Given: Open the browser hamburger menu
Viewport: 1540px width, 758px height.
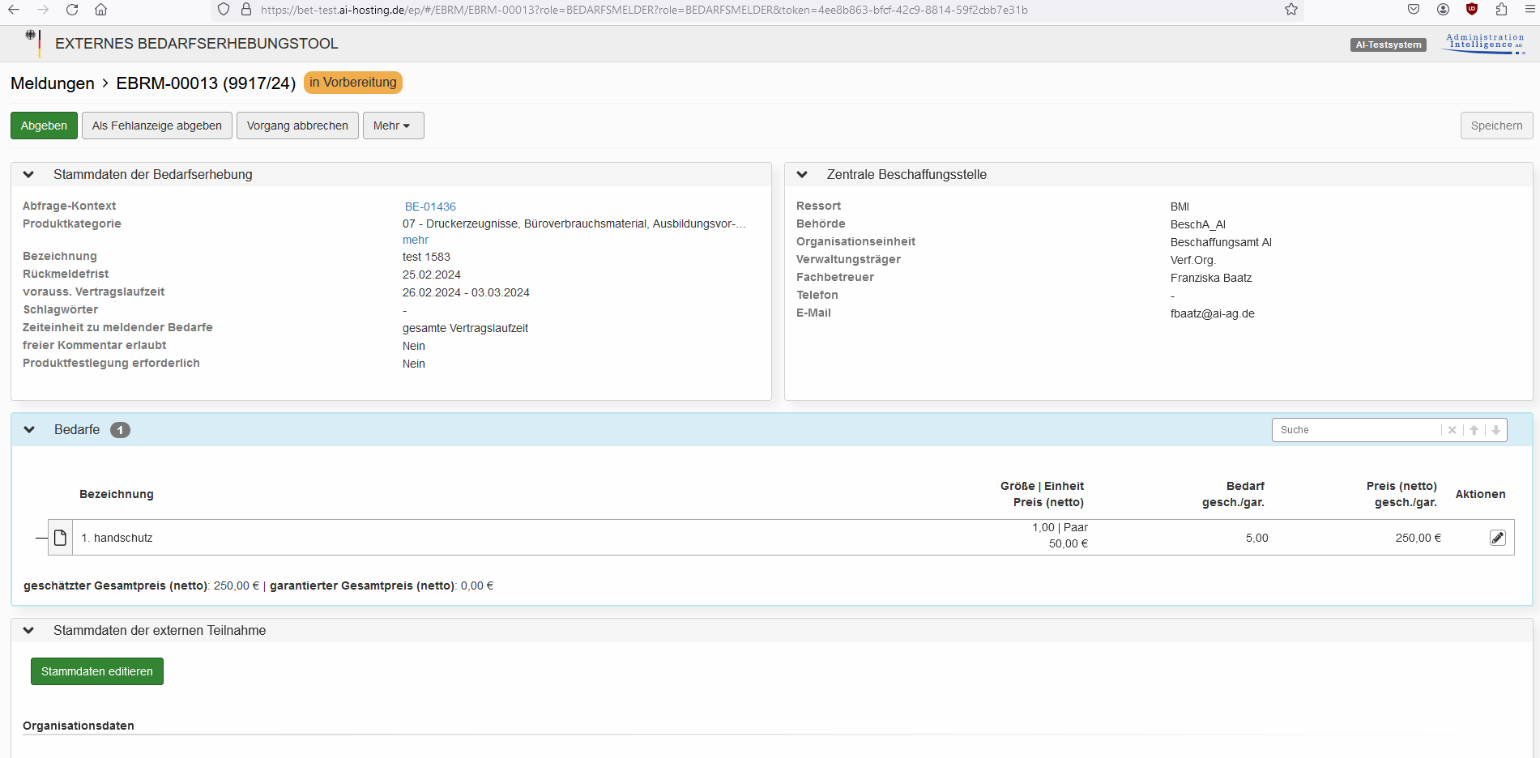Looking at the screenshot, I should (1529, 10).
